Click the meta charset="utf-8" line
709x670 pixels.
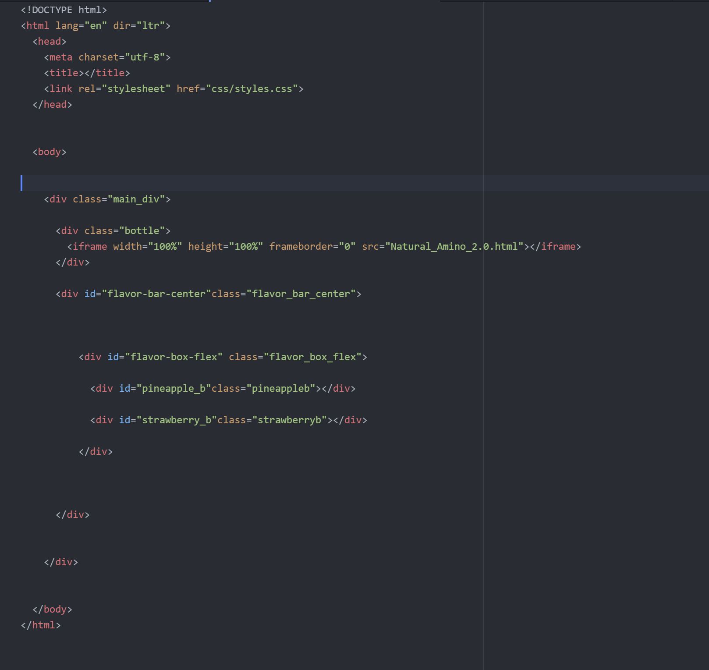click(107, 57)
